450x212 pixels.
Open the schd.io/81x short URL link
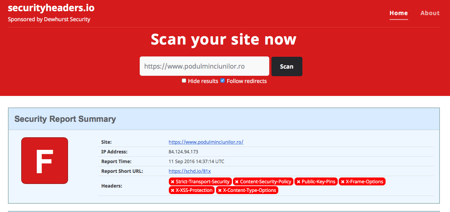click(190, 171)
